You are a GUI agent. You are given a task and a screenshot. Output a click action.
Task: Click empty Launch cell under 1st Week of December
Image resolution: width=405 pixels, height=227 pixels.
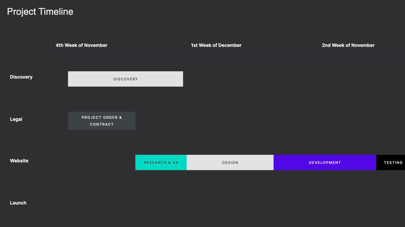coord(251,203)
